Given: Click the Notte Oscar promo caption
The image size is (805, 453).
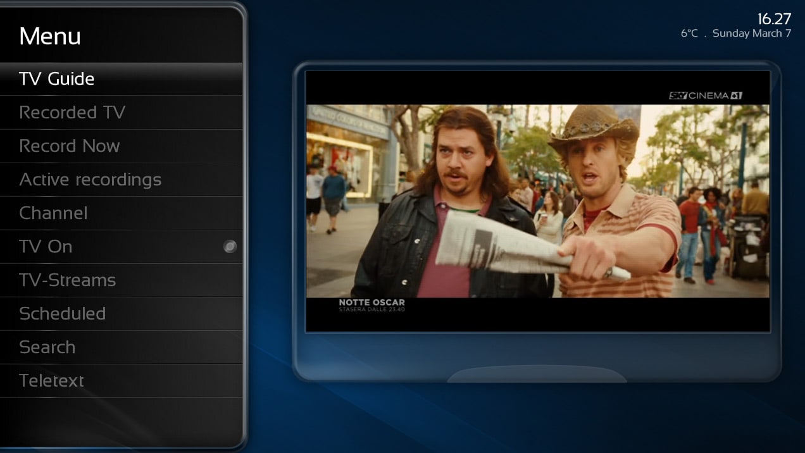Looking at the screenshot, I should click(x=371, y=305).
